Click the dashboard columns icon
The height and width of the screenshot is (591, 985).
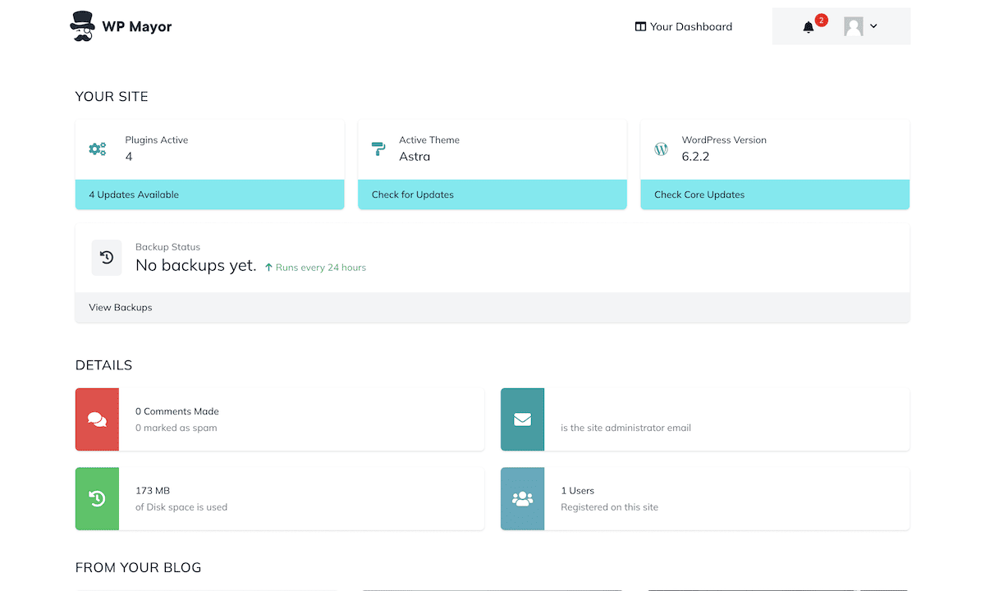tap(640, 26)
